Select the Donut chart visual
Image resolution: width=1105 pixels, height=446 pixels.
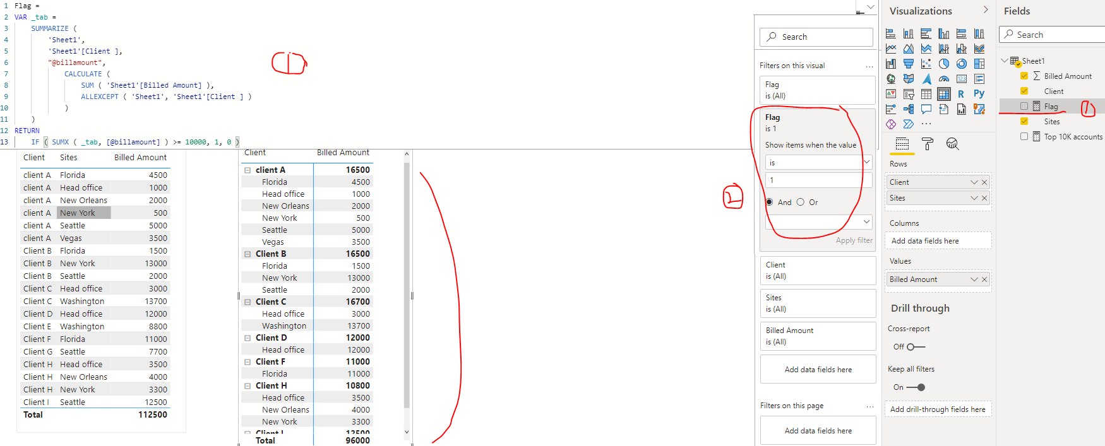pos(962,64)
